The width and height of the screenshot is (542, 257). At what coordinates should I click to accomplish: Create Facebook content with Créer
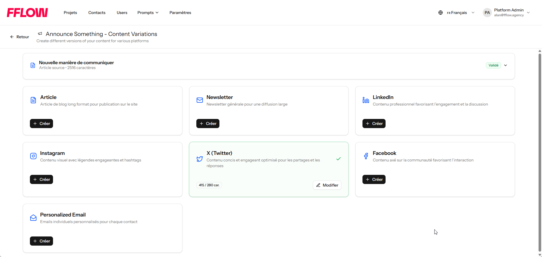374,179
